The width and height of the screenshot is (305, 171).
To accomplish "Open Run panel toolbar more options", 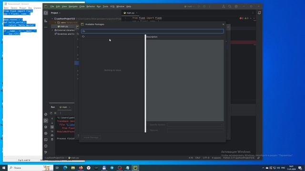I will click(x=61, y=113).
